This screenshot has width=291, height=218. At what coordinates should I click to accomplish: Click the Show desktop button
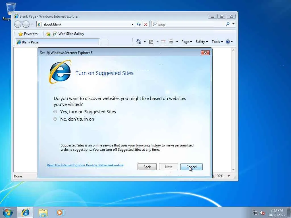click(x=289, y=213)
